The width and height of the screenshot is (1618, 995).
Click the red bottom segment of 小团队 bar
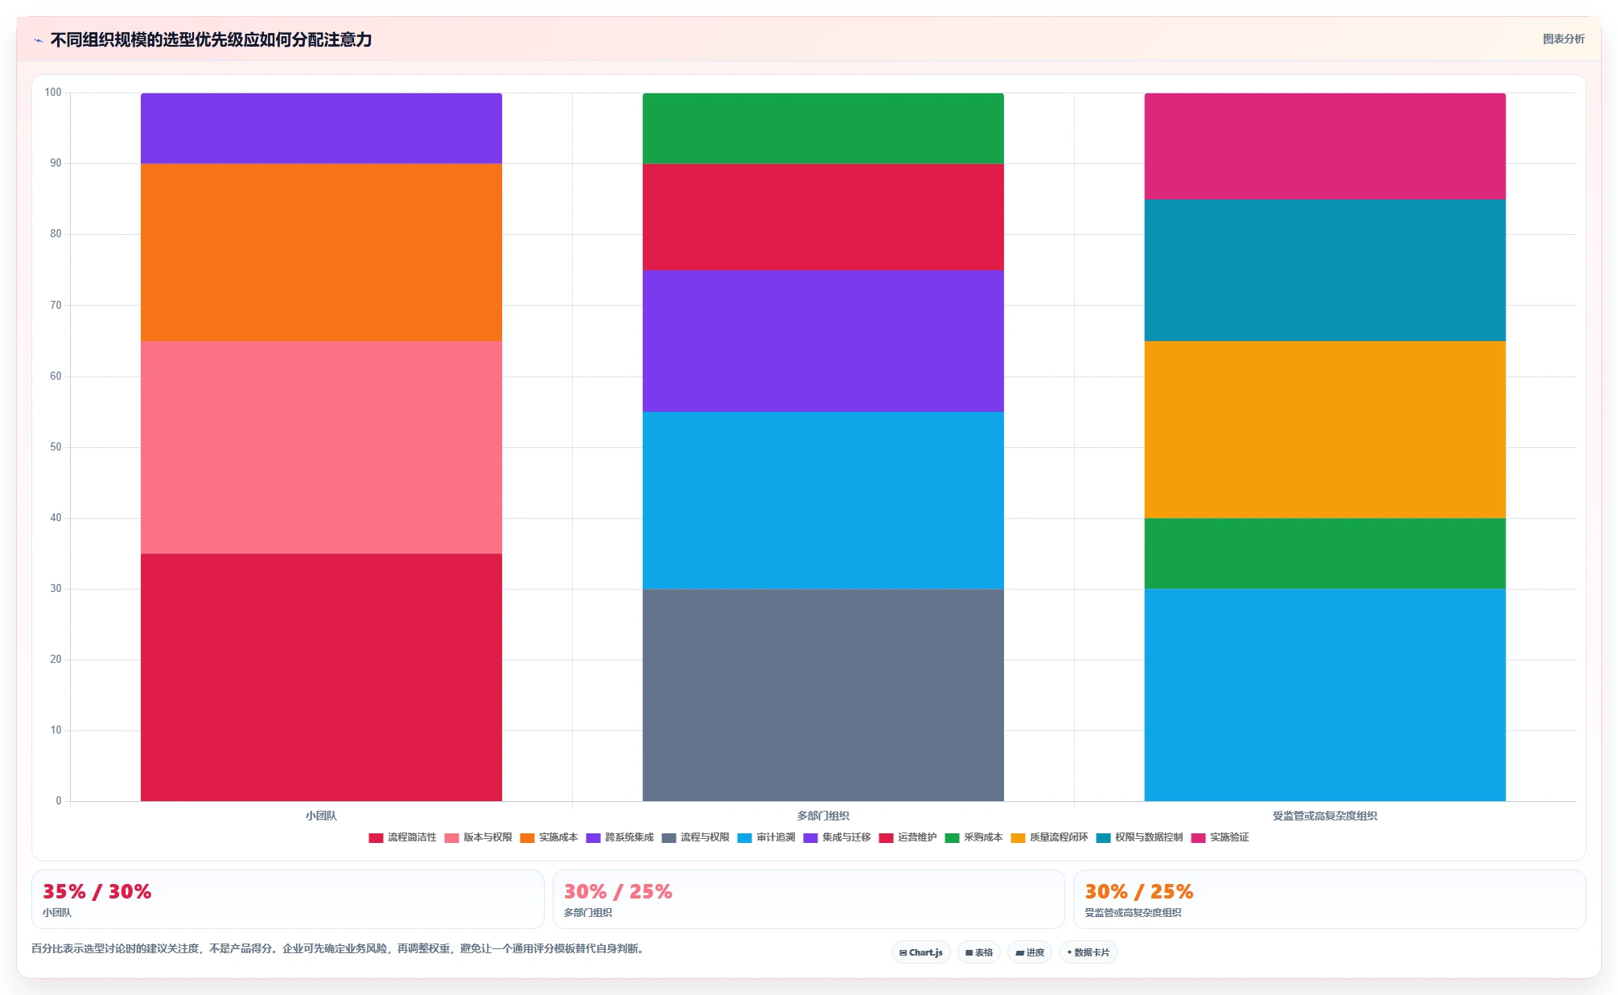[321, 677]
